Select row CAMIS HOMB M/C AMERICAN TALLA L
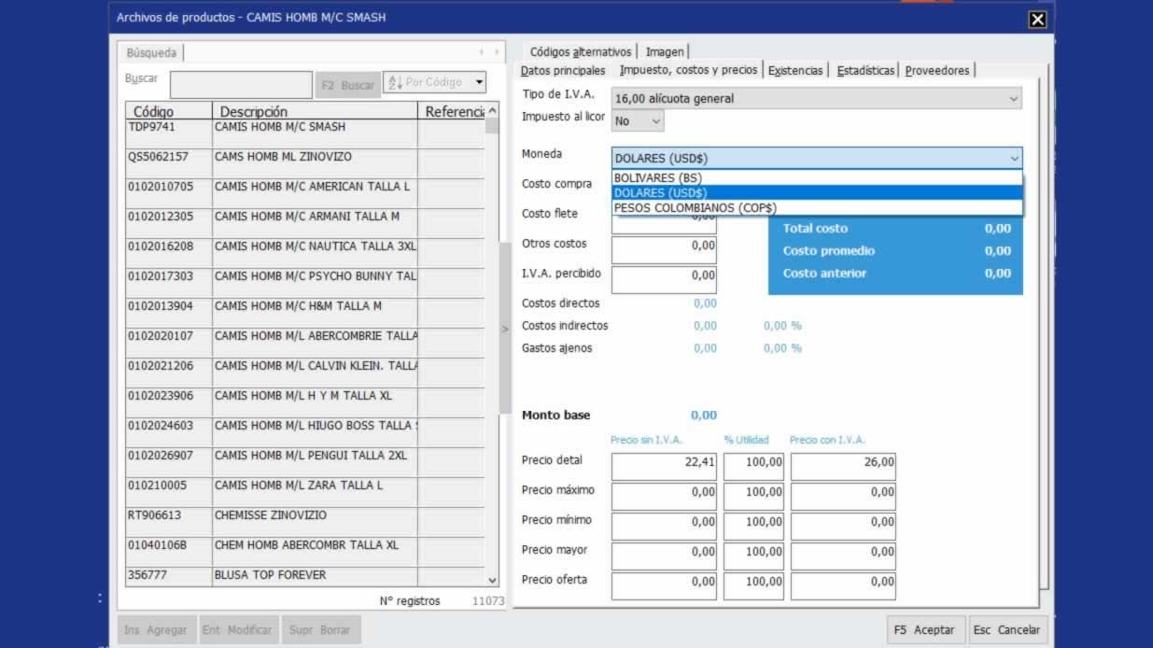 click(x=305, y=193)
